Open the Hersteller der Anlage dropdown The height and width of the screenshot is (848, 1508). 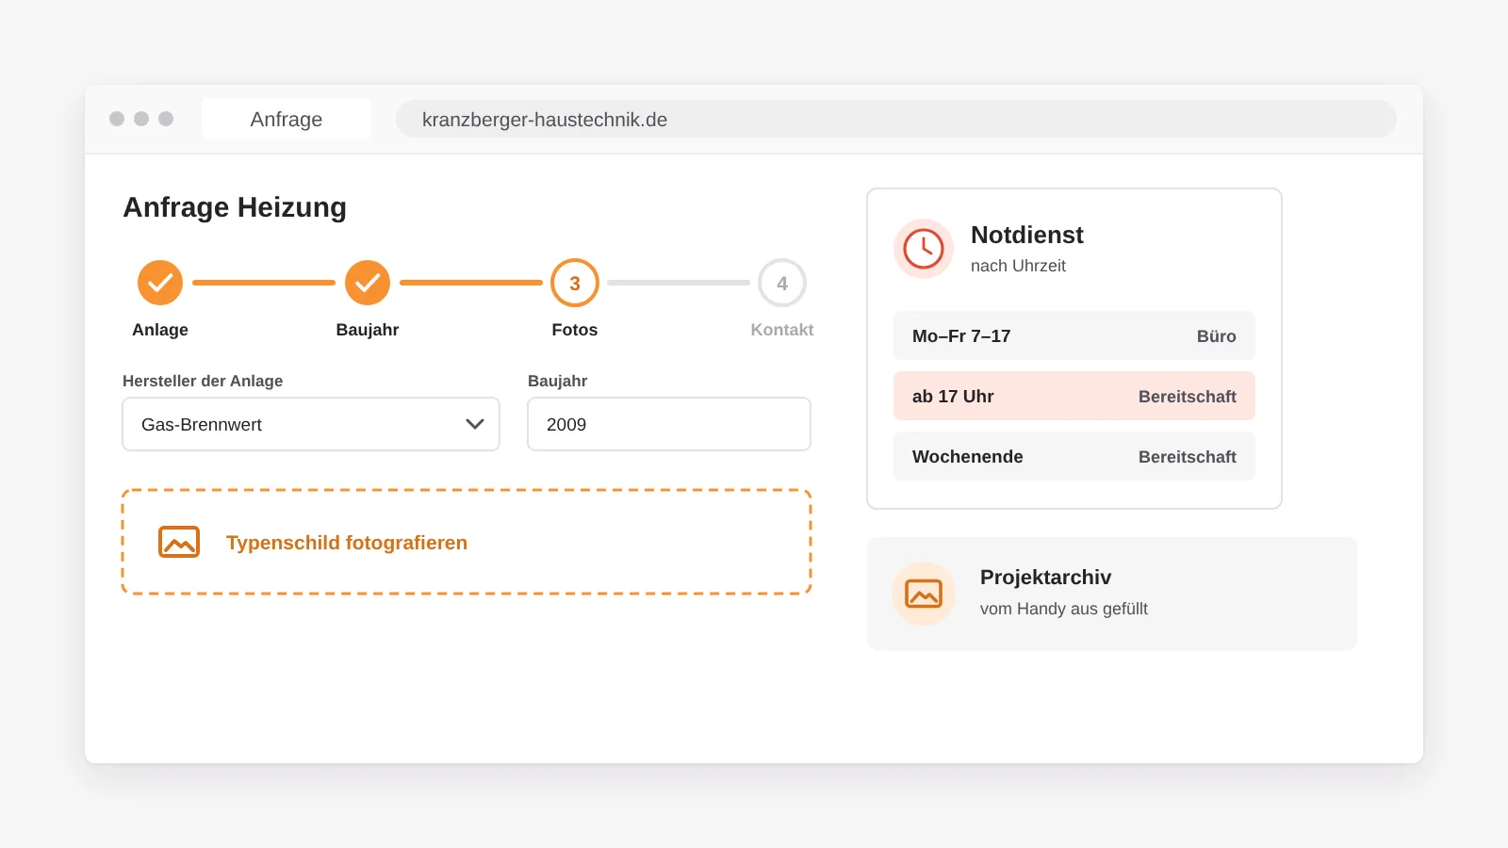[311, 424]
